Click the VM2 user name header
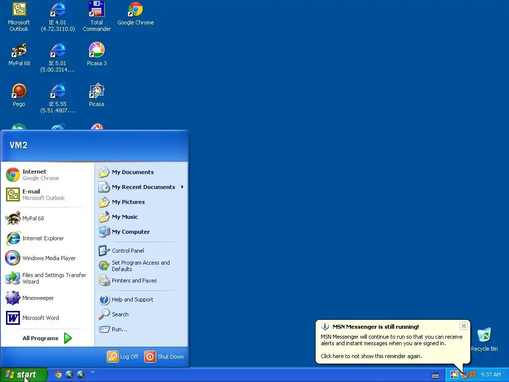509x382 pixels. point(18,145)
